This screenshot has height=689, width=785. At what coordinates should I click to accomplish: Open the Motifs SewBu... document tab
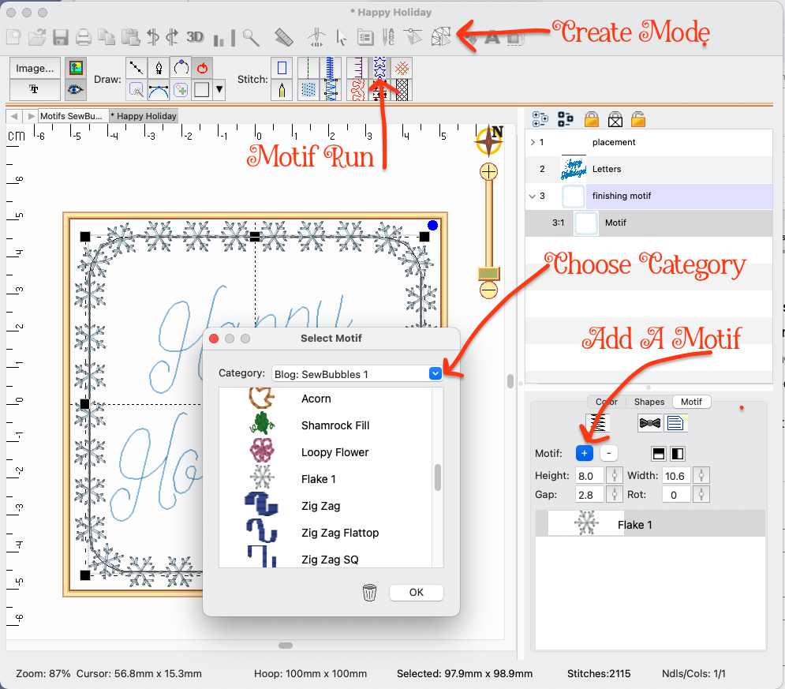pyautogui.click(x=73, y=116)
